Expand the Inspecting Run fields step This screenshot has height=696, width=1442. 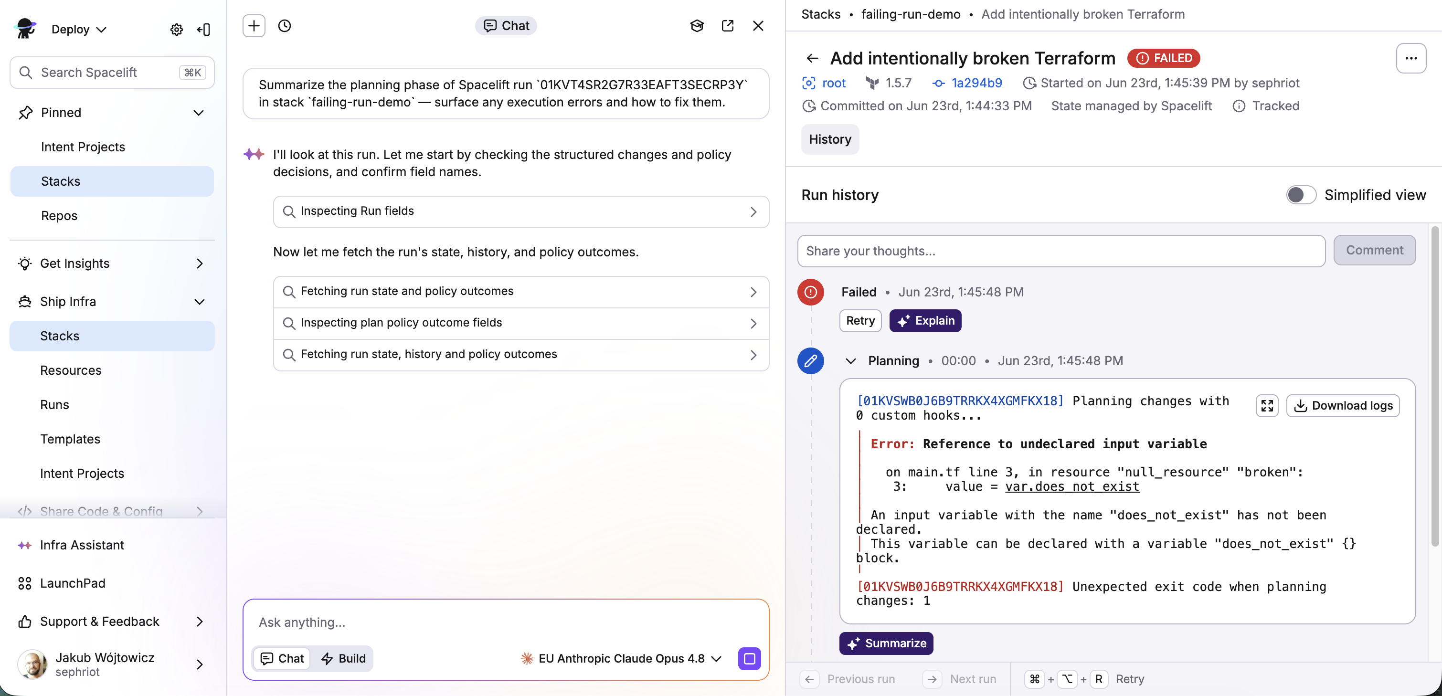point(521,211)
